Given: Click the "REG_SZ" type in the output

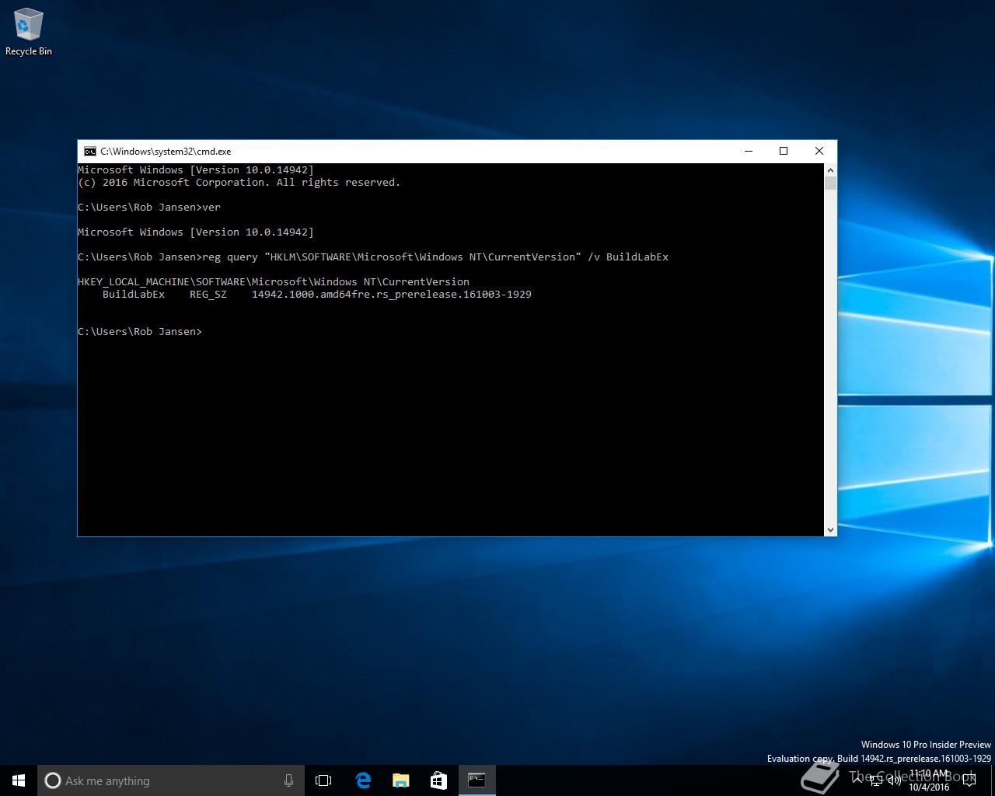Looking at the screenshot, I should pyautogui.click(x=208, y=294).
